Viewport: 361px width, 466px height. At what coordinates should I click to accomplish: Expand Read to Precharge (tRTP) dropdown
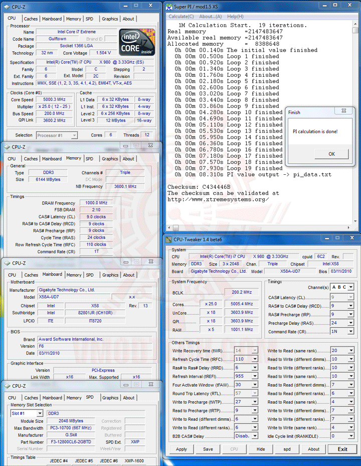click(x=255, y=410)
